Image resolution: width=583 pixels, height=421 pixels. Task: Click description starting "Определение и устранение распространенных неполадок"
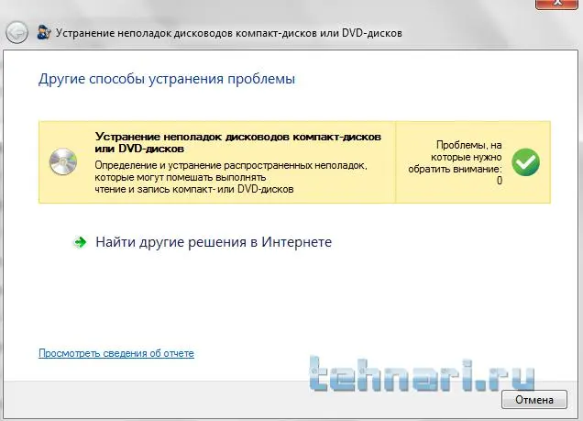tap(231, 177)
